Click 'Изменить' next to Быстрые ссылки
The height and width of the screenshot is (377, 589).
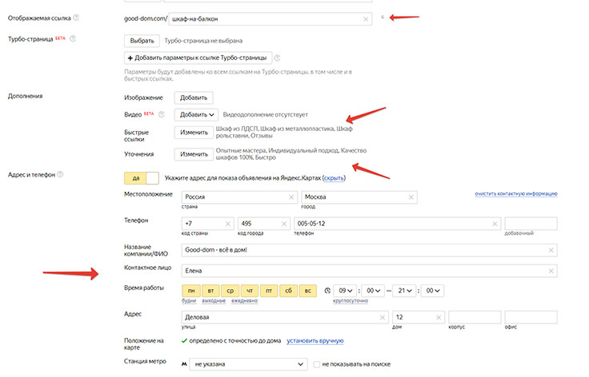pos(193,132)
